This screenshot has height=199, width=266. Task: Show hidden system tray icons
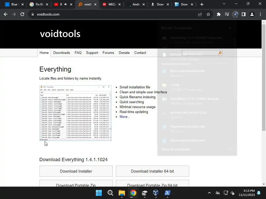tap(209, 193)
